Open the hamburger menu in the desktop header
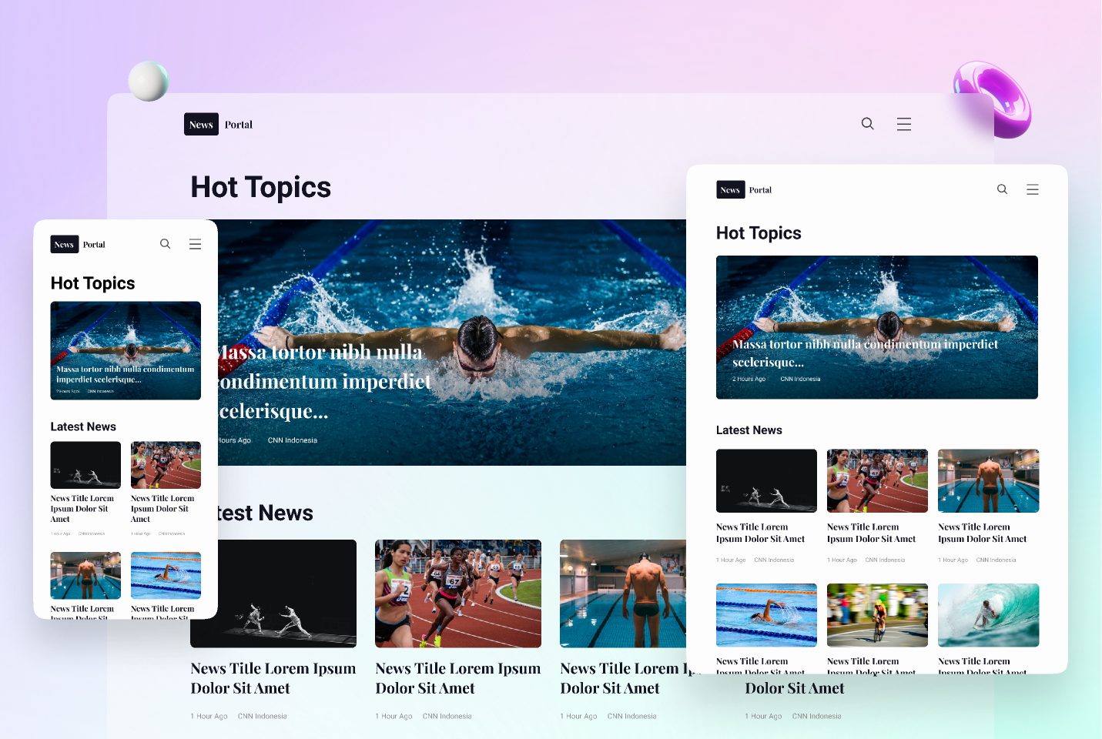Image resolution: width=1102 pixels, height=739 pixels. [903, 124]
